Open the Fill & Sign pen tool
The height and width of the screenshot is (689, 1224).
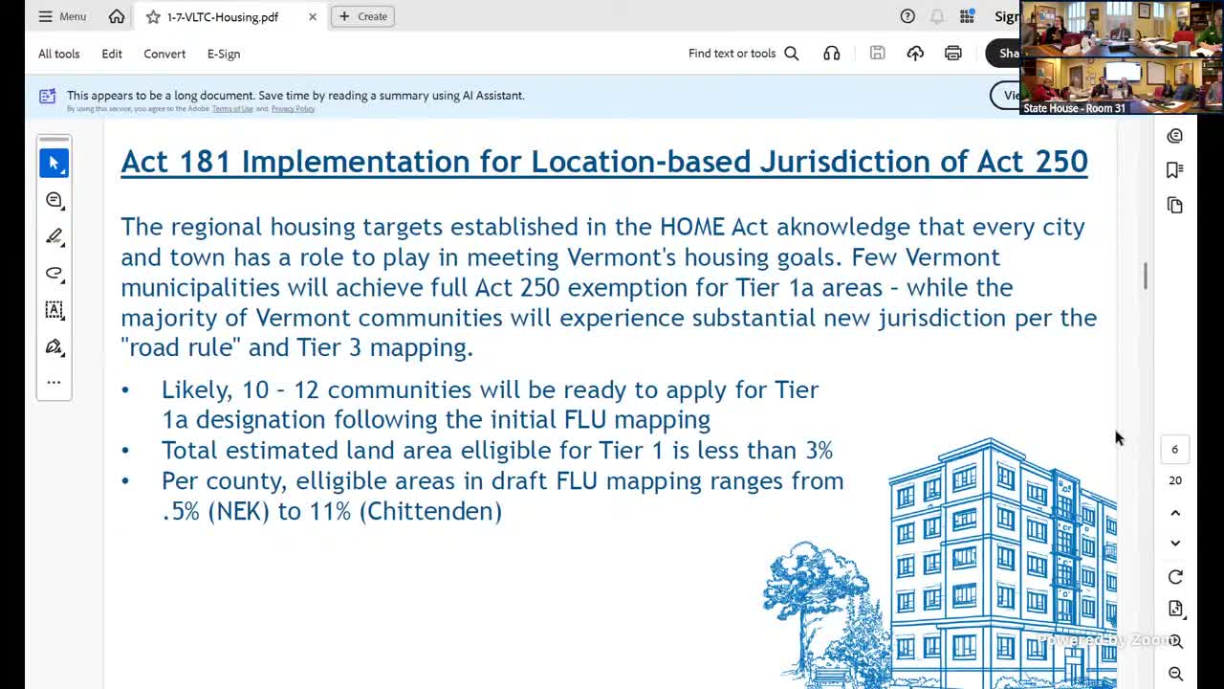(x=54, y=346)
